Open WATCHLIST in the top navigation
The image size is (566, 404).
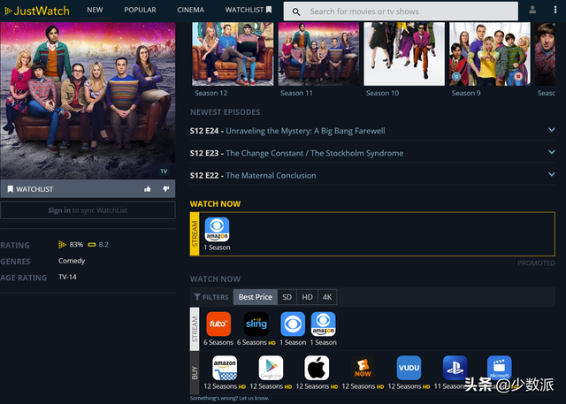point(249,10)
